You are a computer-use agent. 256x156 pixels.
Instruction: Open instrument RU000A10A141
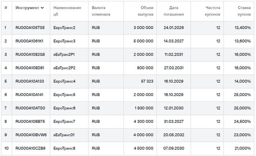[29, 95]
